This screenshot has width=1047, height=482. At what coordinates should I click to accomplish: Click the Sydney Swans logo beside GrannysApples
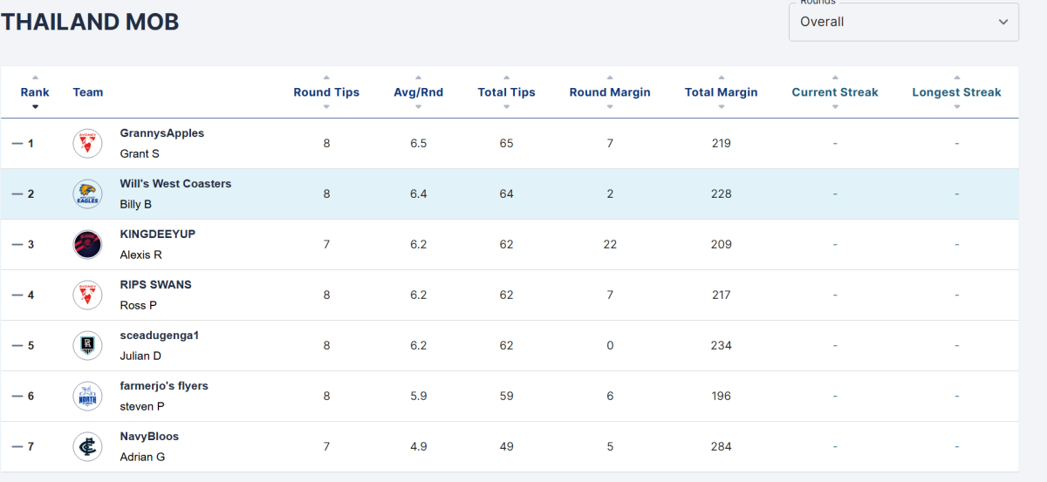click(87, 143)
